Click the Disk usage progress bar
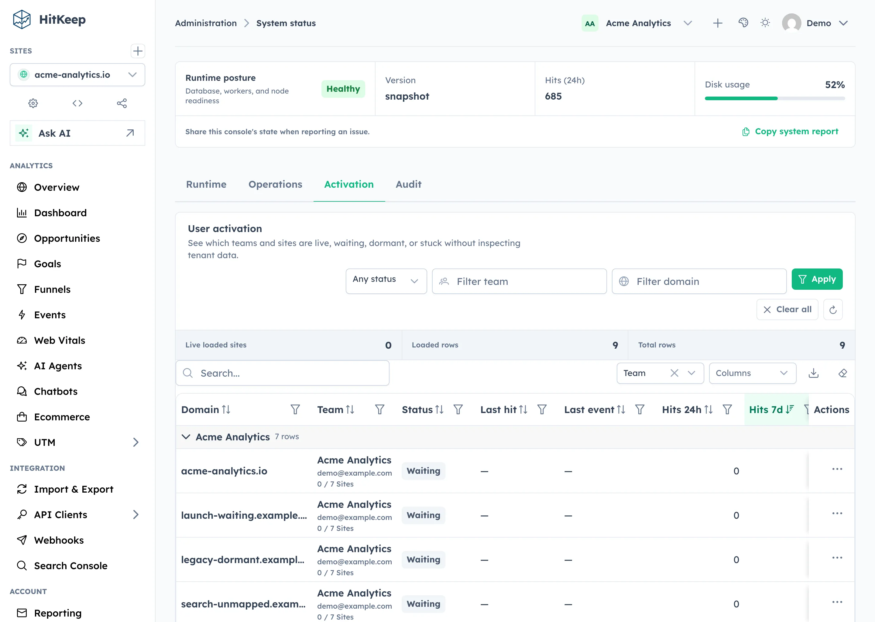The height and width of the screenshot is (622, 875). (775, 98)
